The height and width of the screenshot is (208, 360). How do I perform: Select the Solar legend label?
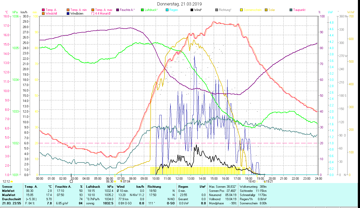[x=272, y=10]
